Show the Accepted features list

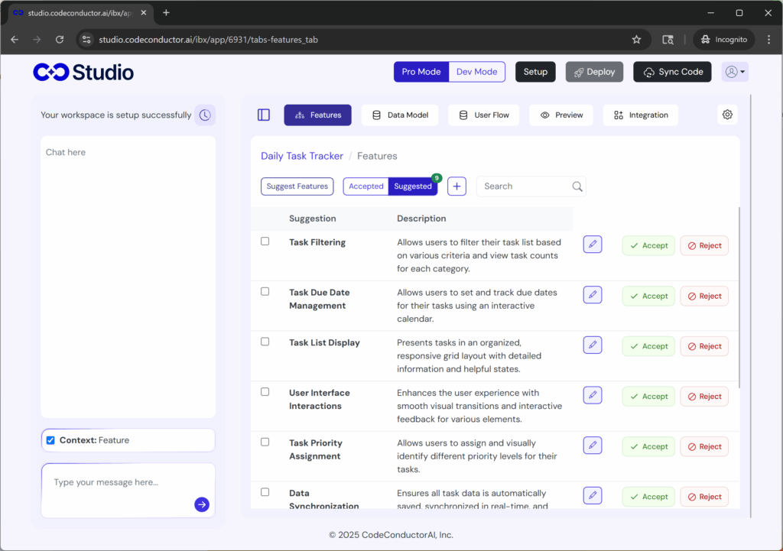366,186
